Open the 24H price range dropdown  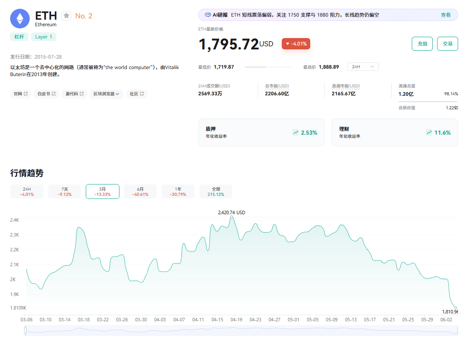coord(363,66)
